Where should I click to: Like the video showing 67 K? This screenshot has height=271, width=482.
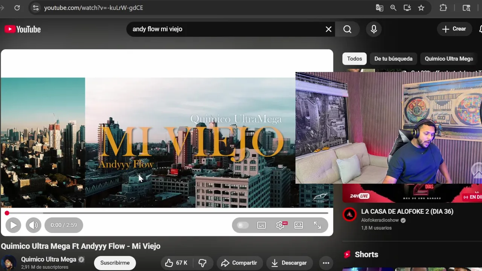pos(176,263)
